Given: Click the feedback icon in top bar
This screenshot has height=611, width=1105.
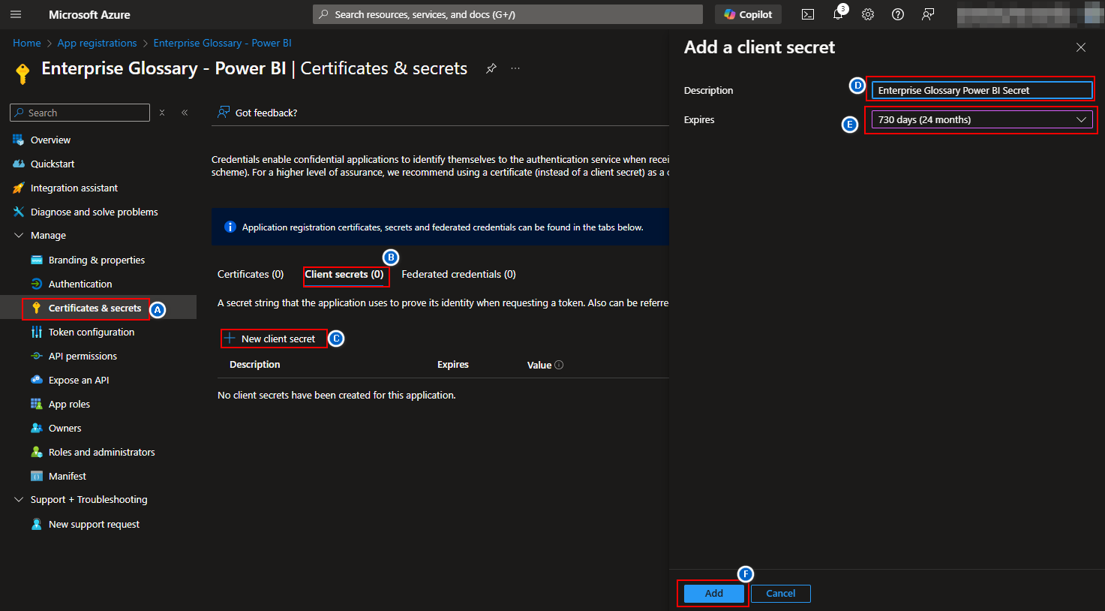Looking at the screenshot, I should tap(928, 14).
